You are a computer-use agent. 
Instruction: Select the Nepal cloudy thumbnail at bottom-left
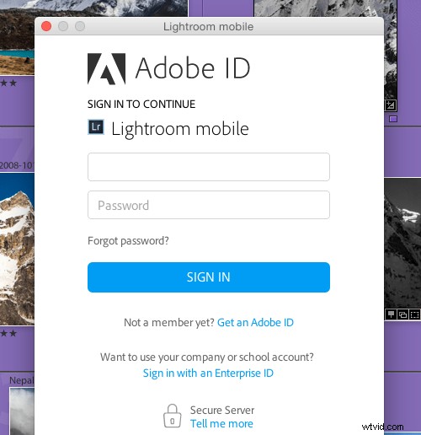coord(22,411)
